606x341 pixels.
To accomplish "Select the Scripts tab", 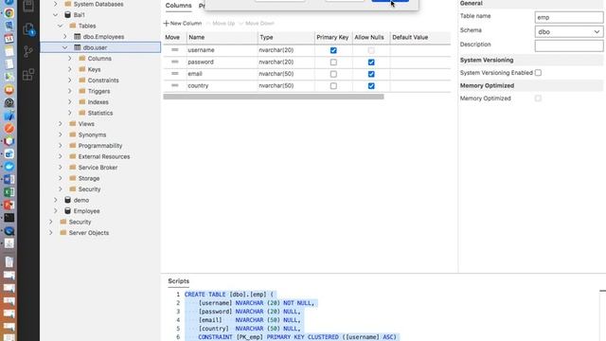I will (179, 281).
